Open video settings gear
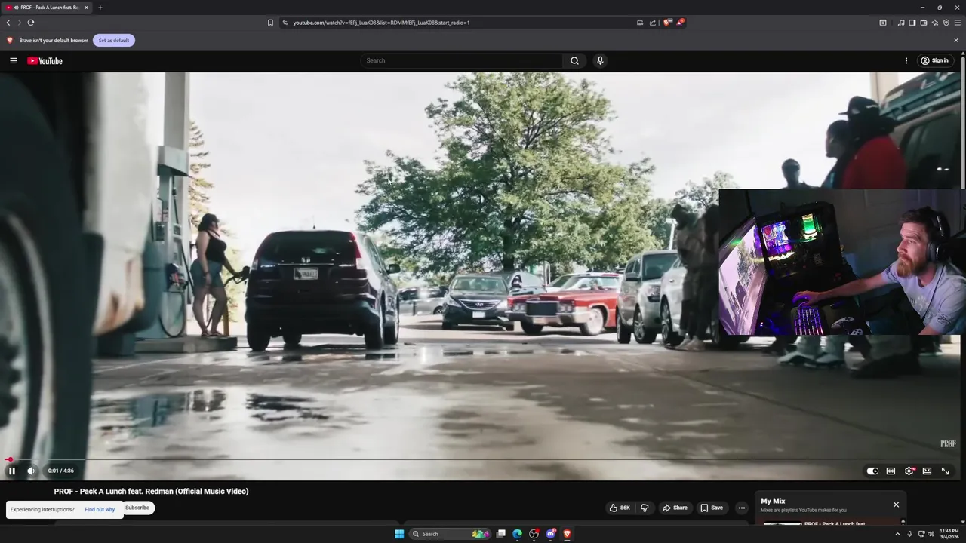This screenshot has width=966, height=543. [x=909, y=471]
